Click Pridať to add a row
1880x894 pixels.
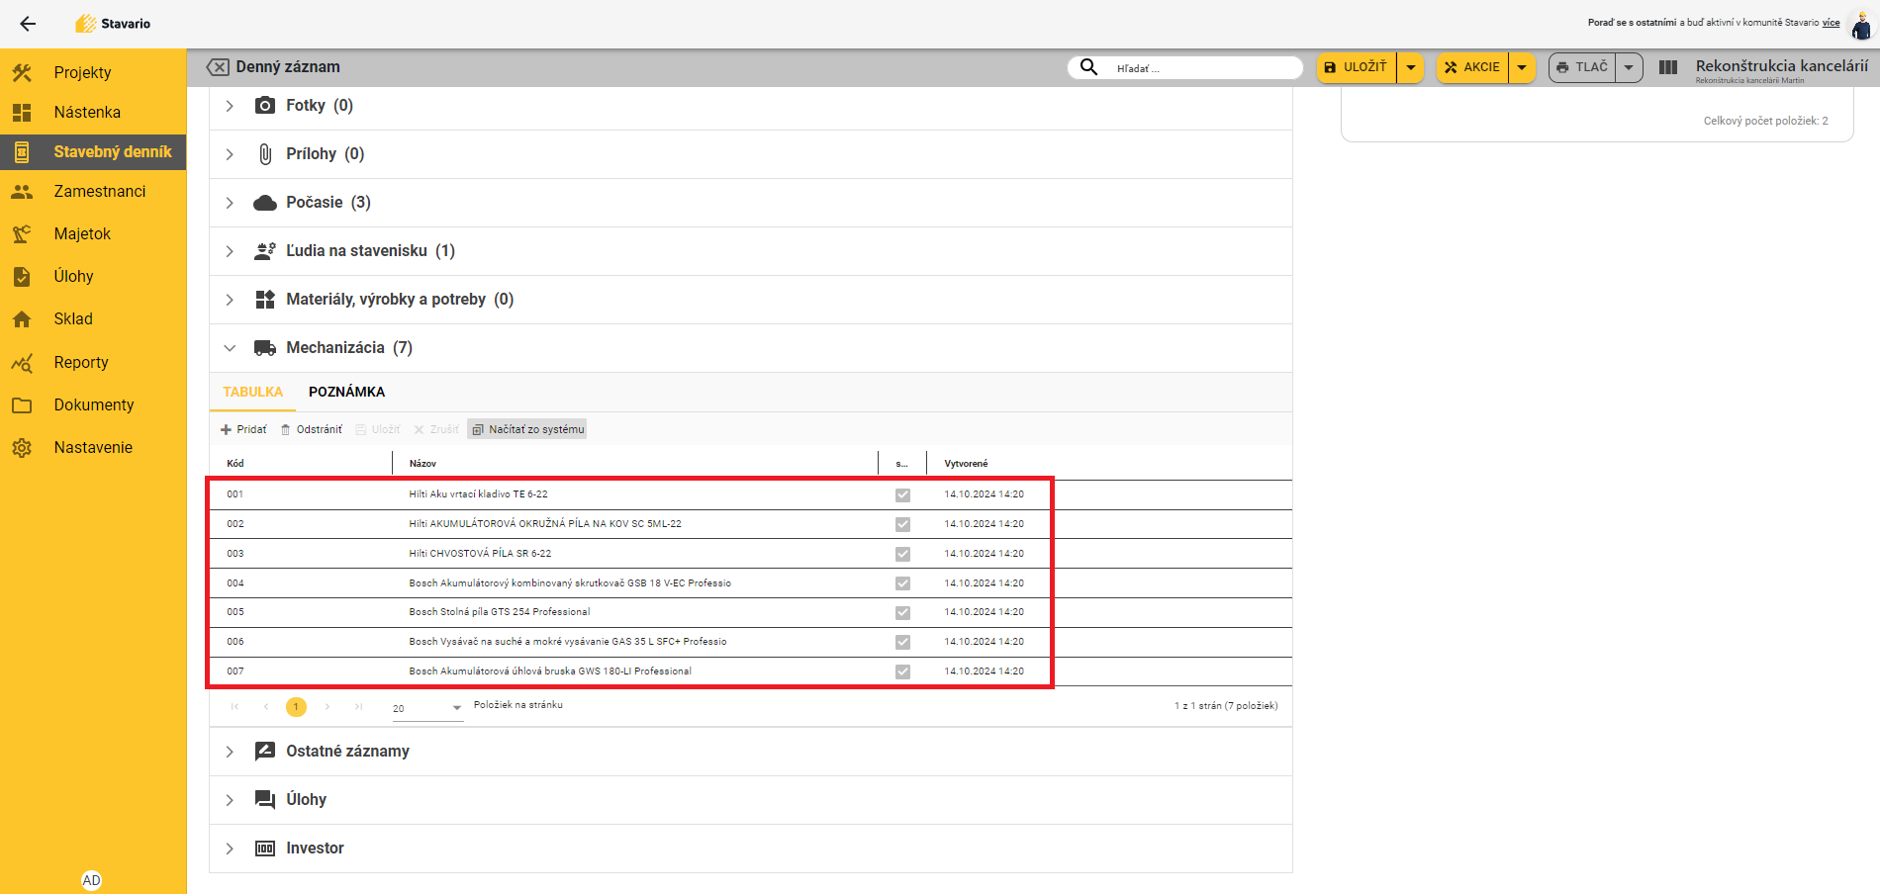[243, 429]
